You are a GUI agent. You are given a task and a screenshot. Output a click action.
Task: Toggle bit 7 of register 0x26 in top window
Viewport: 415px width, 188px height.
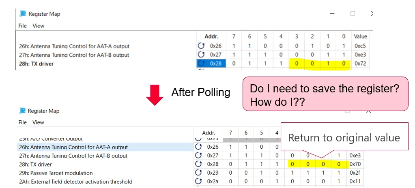[x=234, y=46]
